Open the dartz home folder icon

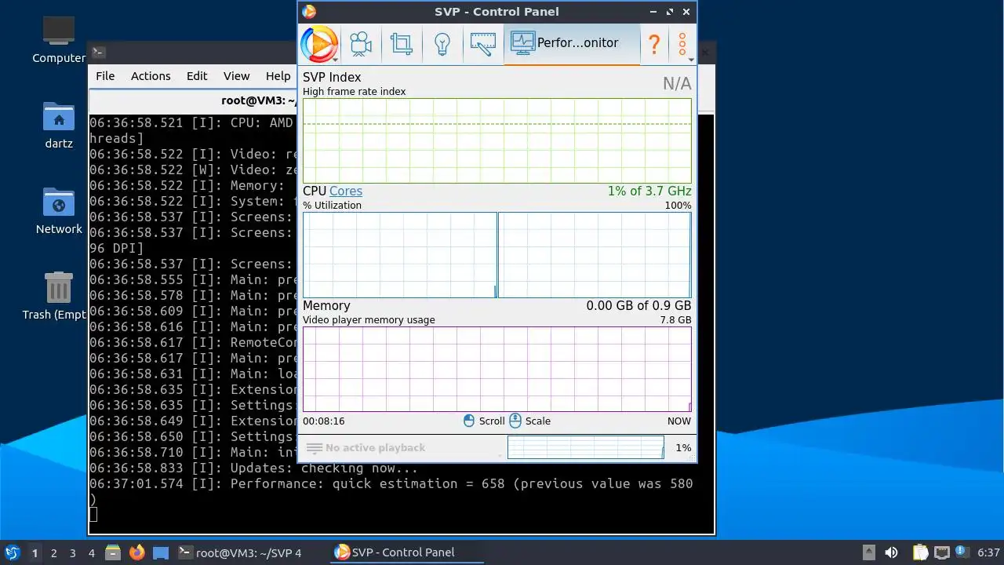[59, 126]
